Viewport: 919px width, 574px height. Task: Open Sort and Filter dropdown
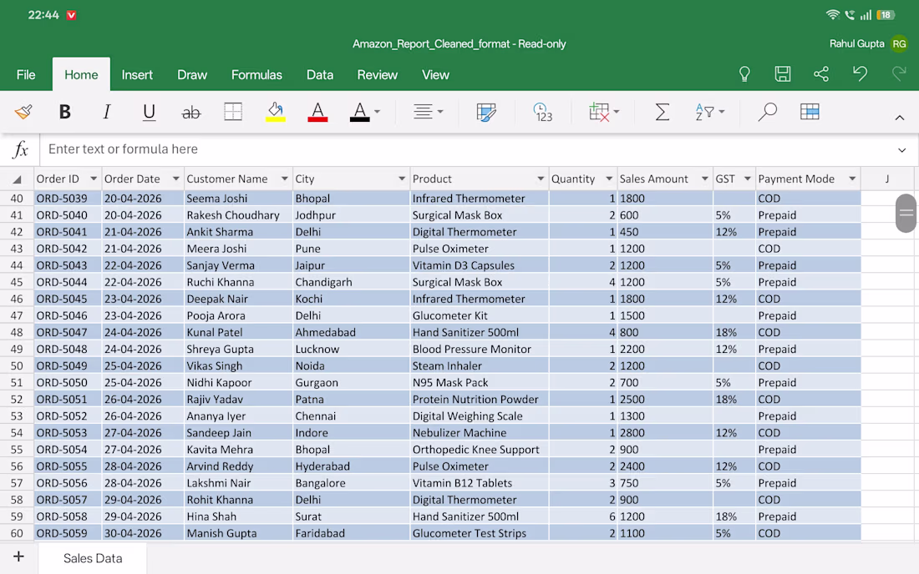click(x=710, y=112)
